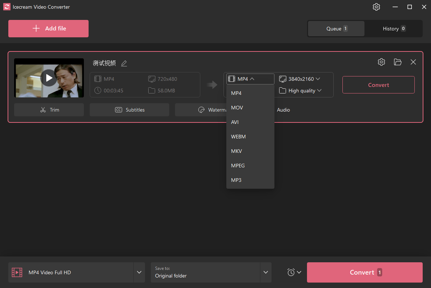Open the 3840x2160 resolution dropdown
431x288 pixels.
click(x=300, y=79)
